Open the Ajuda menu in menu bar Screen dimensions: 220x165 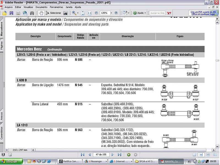click(x=78, y=7)
